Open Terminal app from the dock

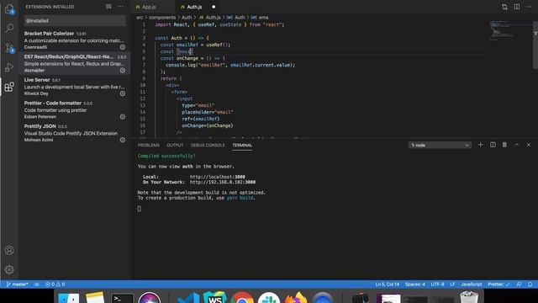122,298
